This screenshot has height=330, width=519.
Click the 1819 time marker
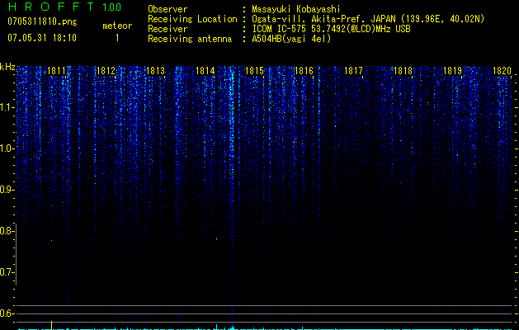pyautogui.click(x=452, y=71)
